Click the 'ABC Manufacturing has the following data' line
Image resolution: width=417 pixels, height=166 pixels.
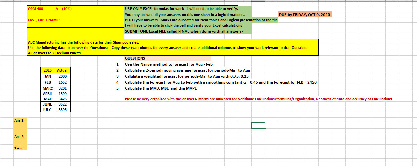(83, 42)
